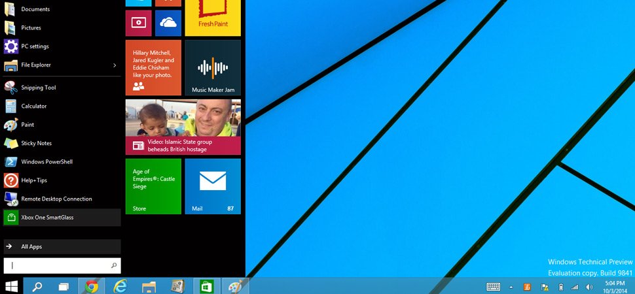Open Documents folder in Start menu
Viewport: 635px width, 294px height.
(x=62, y=9)
